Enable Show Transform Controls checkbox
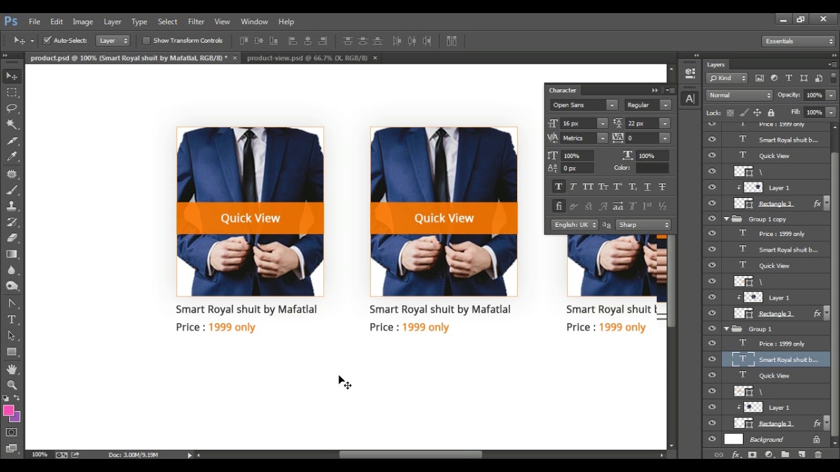Viewport: 840px width, 472px height. click(x=146, y=41)
